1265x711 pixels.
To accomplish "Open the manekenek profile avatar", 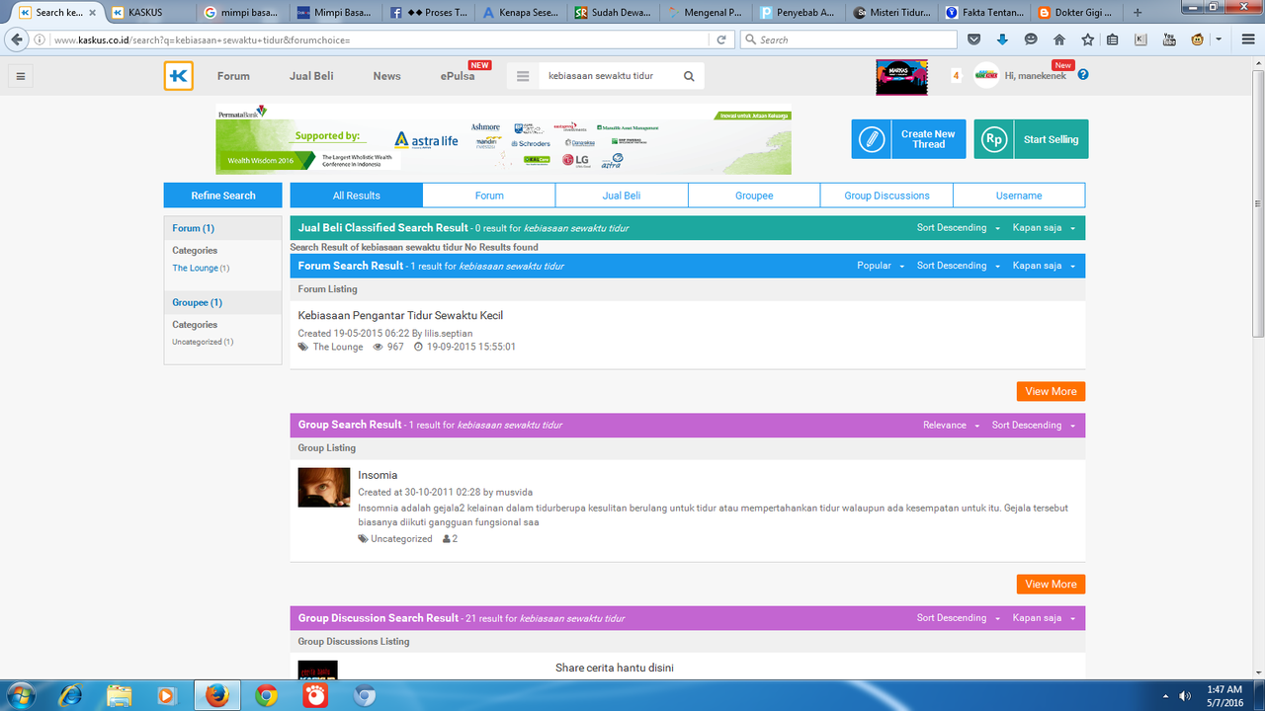I will tap(986, 76).
